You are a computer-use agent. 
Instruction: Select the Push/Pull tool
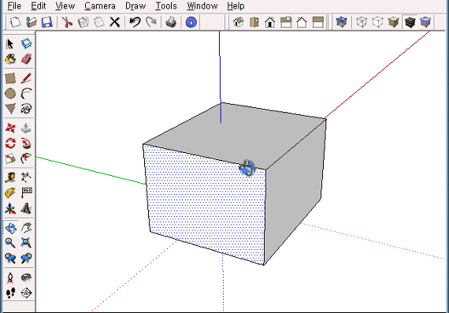[x=26, y=128]
